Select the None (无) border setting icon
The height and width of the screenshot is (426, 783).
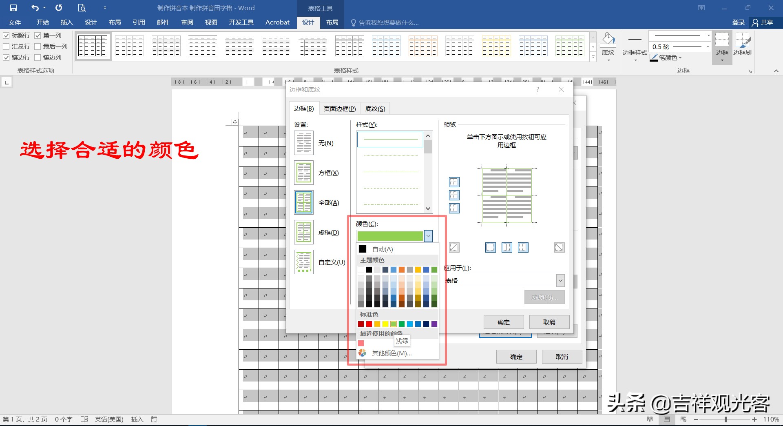point(304,143)
